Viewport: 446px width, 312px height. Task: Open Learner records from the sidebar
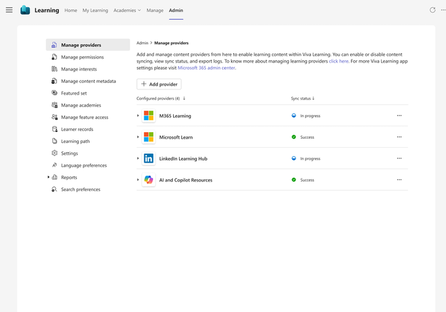coord(77,129)
